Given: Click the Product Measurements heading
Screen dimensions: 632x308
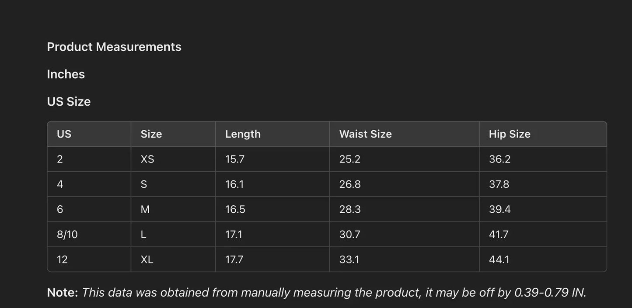Looking at the screenshot, I should click(114, 47).
